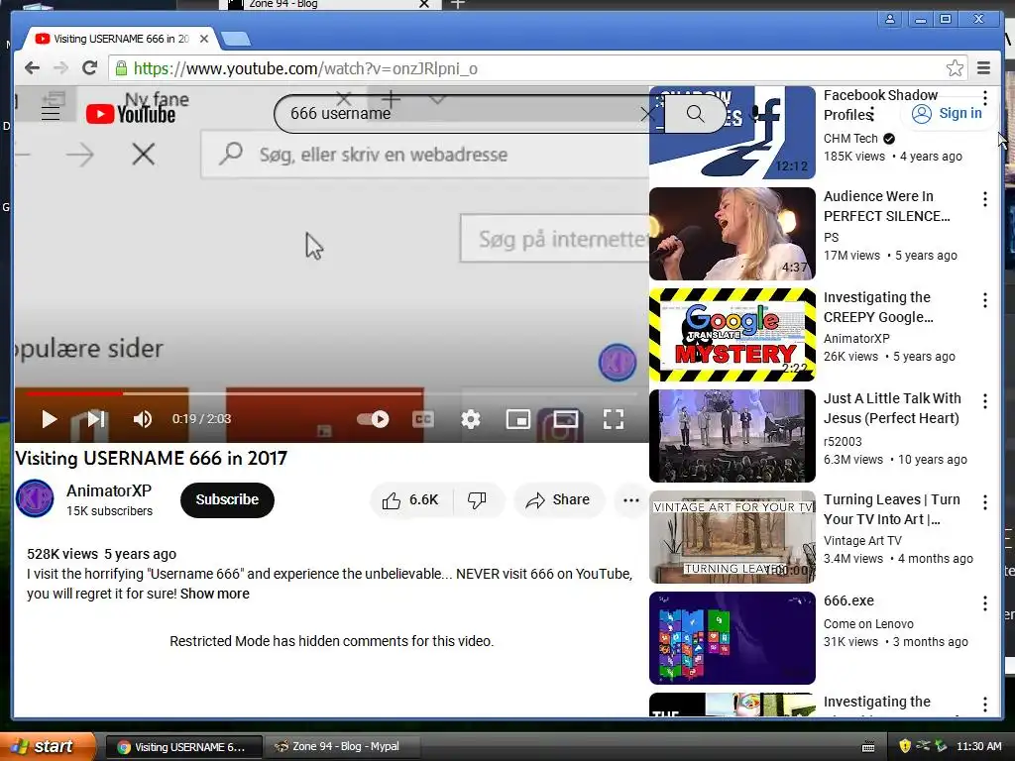This screenshot has width=1015, height=761.
Task: Click the 11:30 AM system clock
Action: [978, 746]
